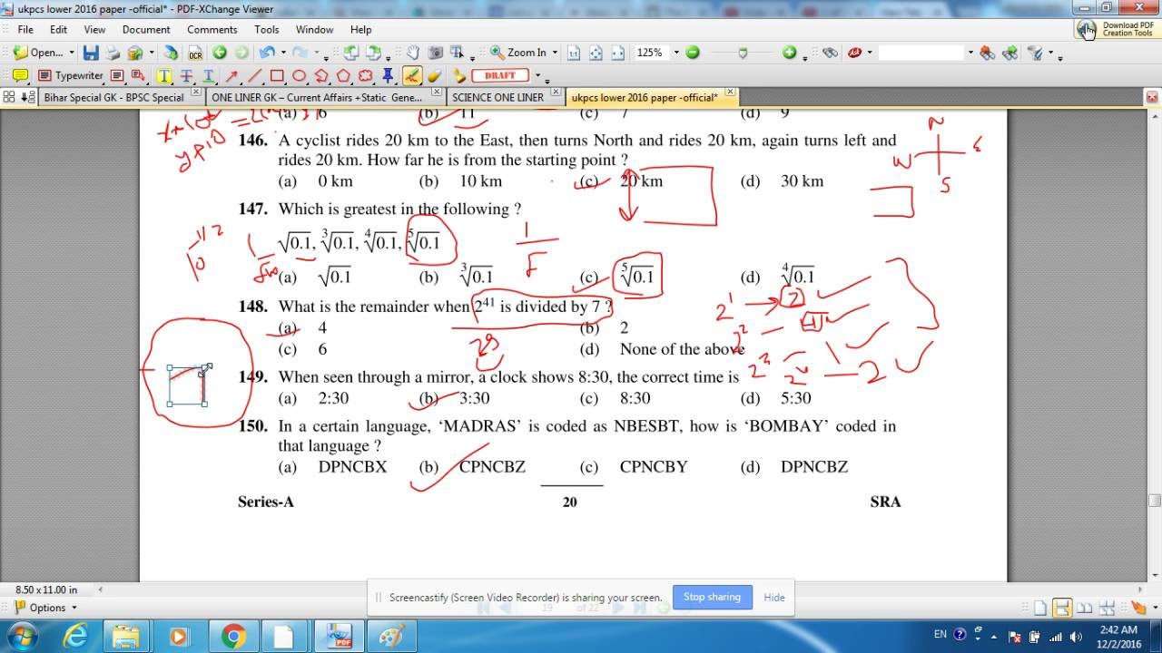Select the Strikeout Text tool

[x=186, y=75]
